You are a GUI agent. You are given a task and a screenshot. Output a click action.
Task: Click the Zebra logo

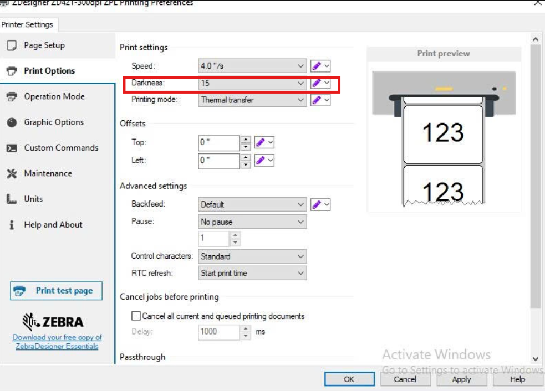53,322
